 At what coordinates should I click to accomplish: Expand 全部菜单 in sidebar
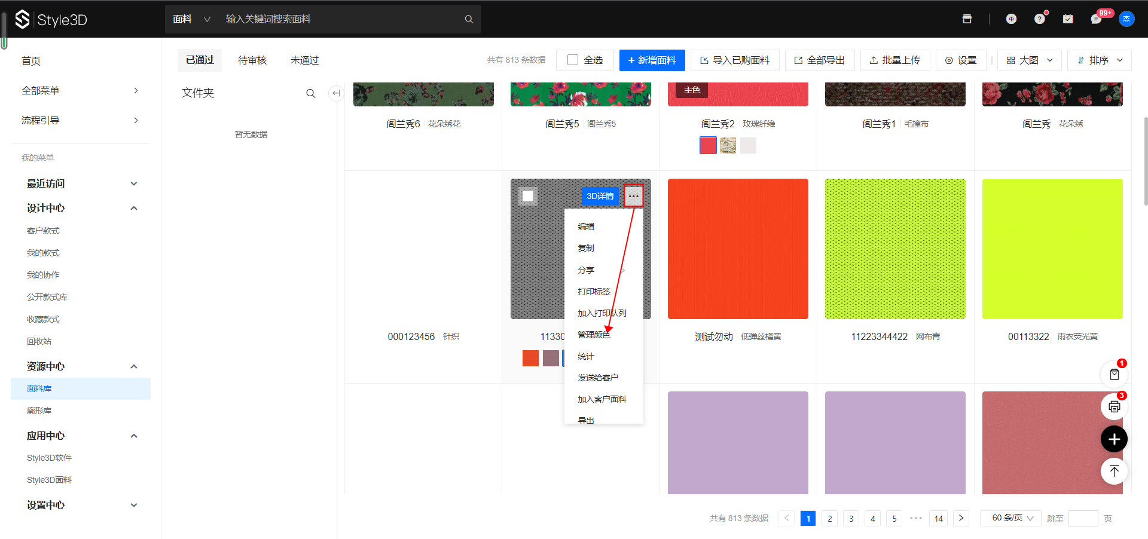coord(80,91)
